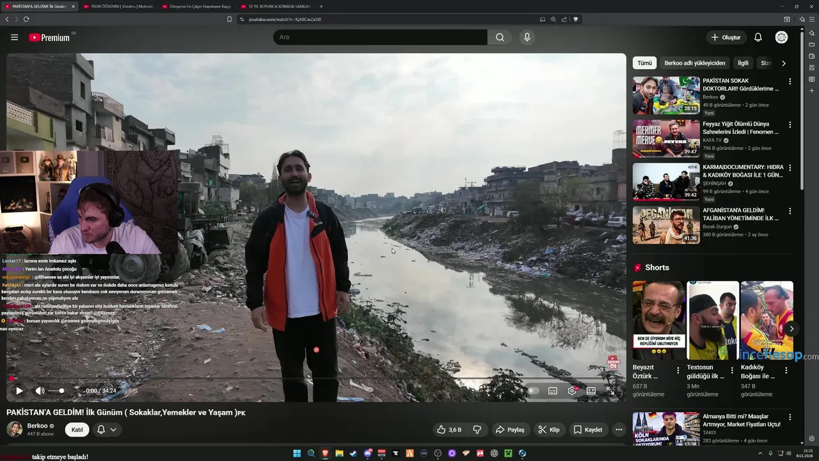Mute the video via the speaker icon
Image resolution: width=819 pixels, height=461 pixels.
(40, 391)
